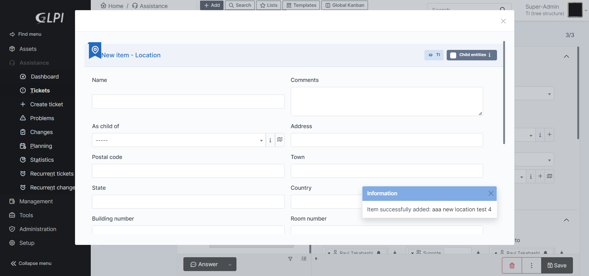The image size is (589, 276).
Task: Click the checklist view icon
Action: click(x=304, y=259)
